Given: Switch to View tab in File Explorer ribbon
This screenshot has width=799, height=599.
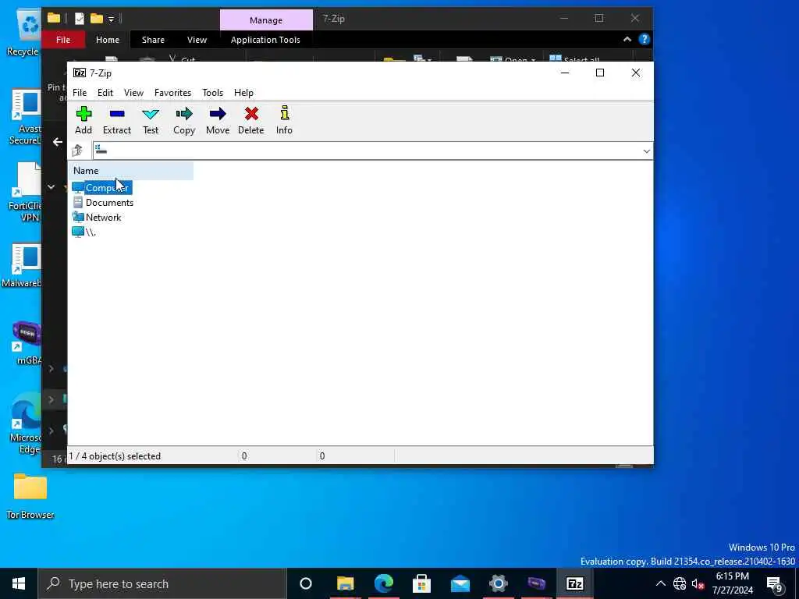Looking at the screenshot, I should click(x=197, y=40).
